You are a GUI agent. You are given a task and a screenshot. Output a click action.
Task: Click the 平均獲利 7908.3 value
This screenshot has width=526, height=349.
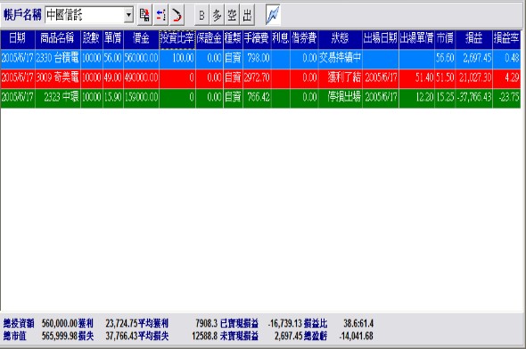pyautogui.click(x=207, y=323)
